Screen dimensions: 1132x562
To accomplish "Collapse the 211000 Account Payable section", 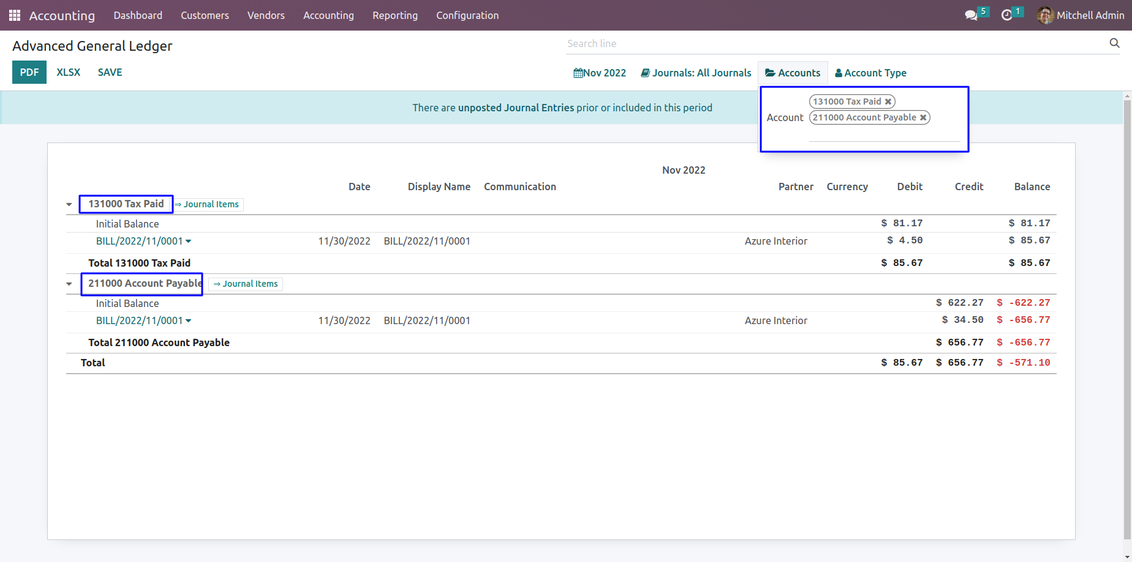I will coord(69,284).
